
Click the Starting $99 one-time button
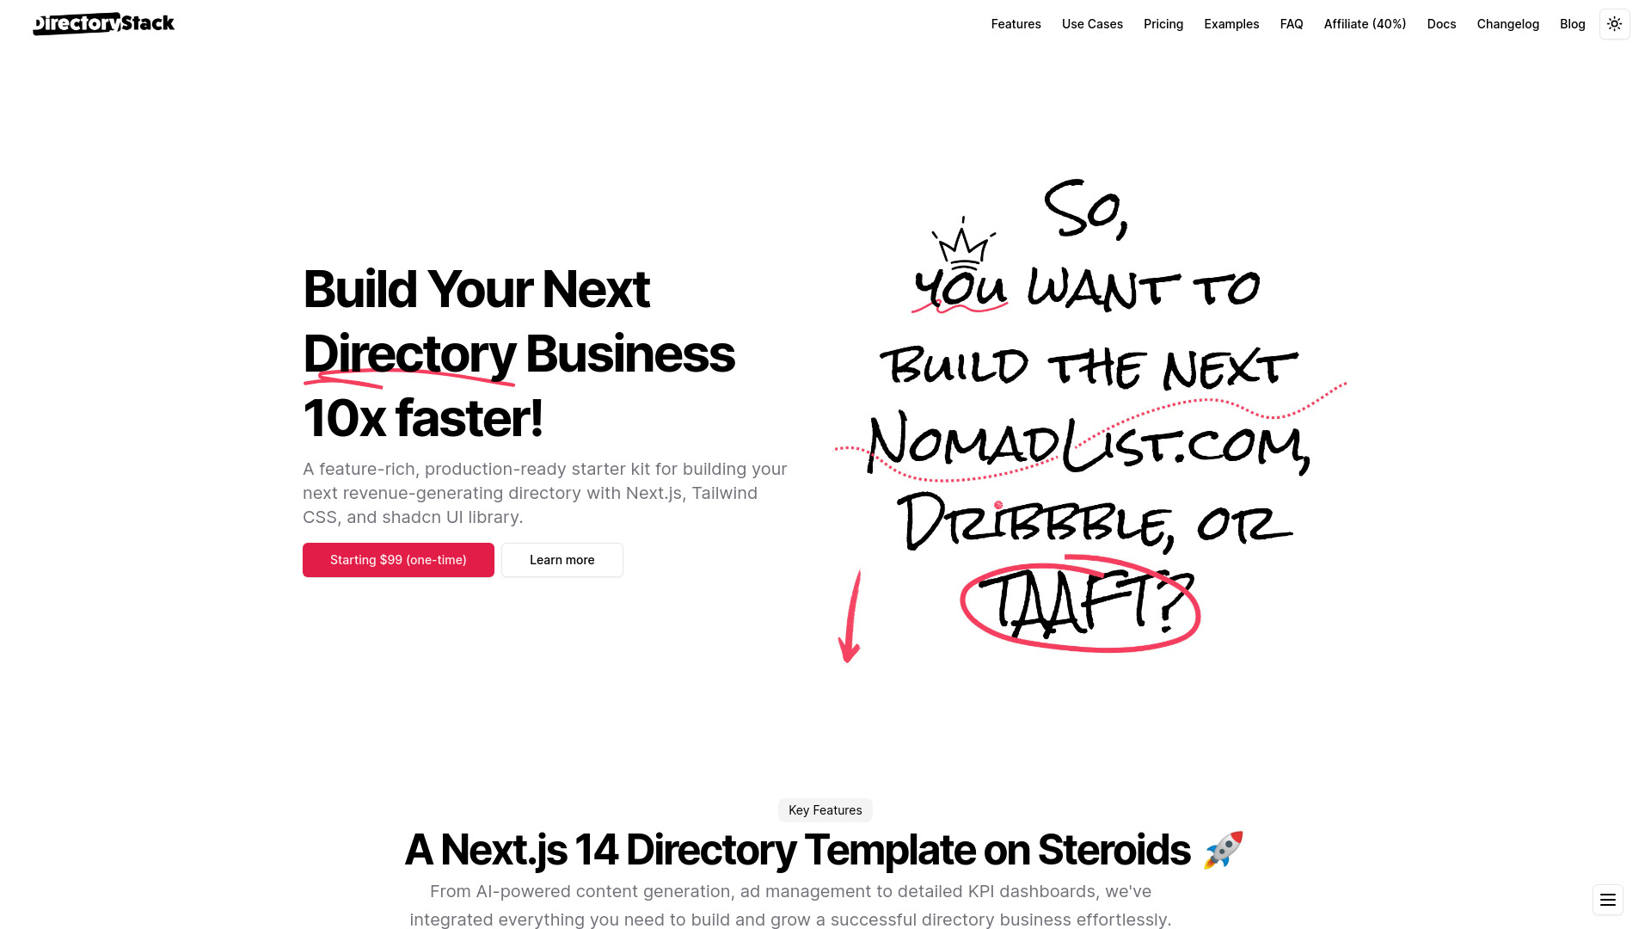pyautogui.click(x=398, y=559)
